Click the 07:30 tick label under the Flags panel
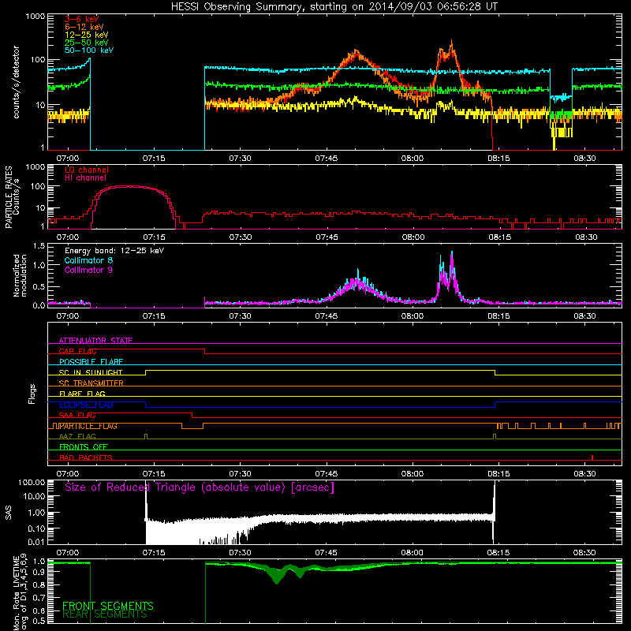631x631 pixels. pyautogui.click(x=241, y=474)
